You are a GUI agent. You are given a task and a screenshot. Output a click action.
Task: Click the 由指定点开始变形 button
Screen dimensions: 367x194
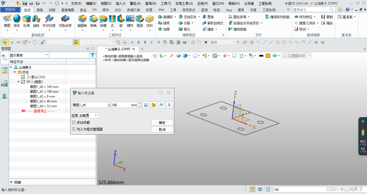(x=244, y=23)
